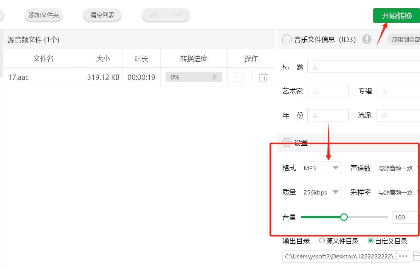
Task: Move file down with the down arrow
Action: click(178, 15)
